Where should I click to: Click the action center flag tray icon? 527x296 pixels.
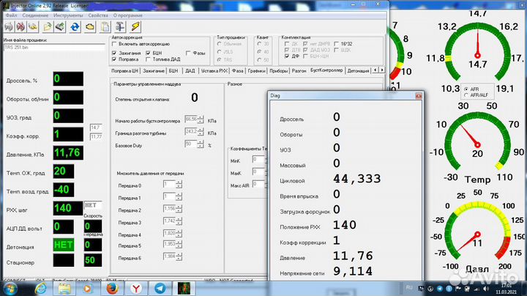point(458,289)
